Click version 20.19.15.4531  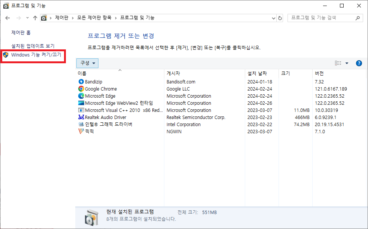click(x=329, y=124)
